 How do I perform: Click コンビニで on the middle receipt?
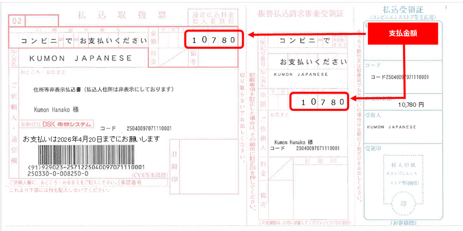tap(304, 40)
